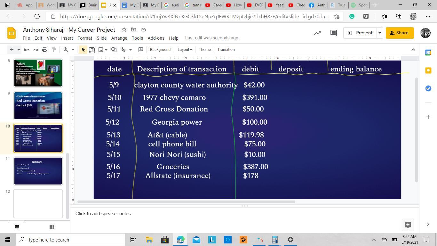Viewport: 437px width, 246px height.
Task: Click the Background button
Action: tap(160, 50)
